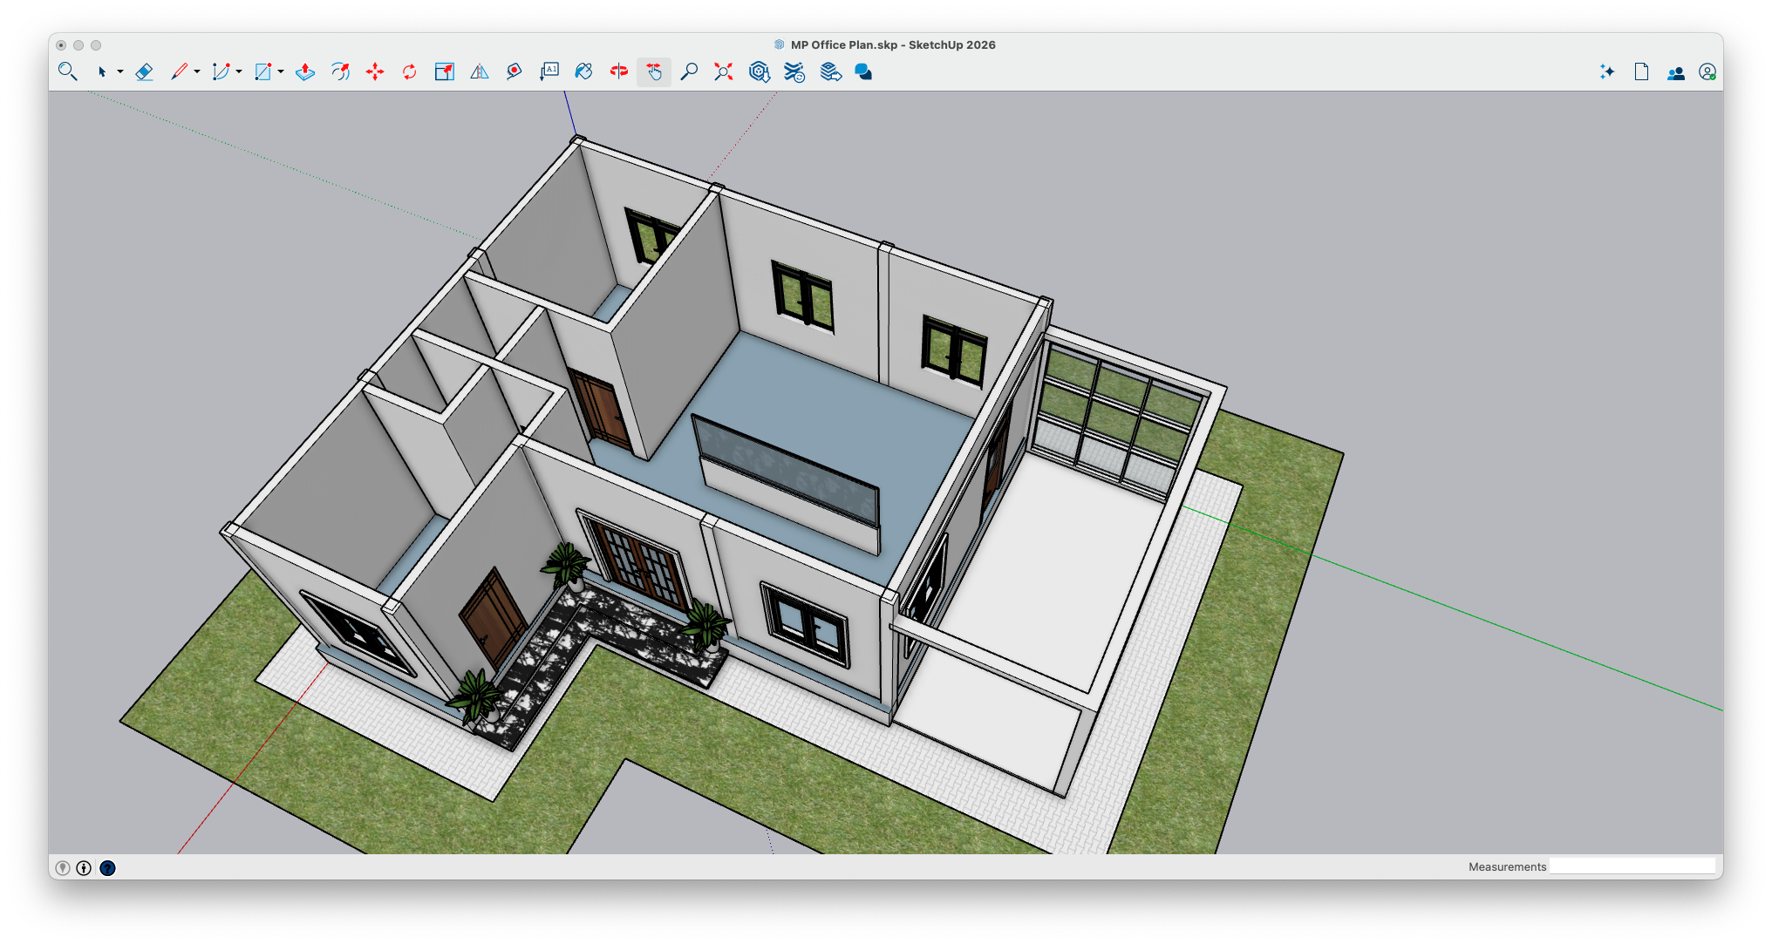
Task: Activate the Pan hand tool
Action: 653,71
